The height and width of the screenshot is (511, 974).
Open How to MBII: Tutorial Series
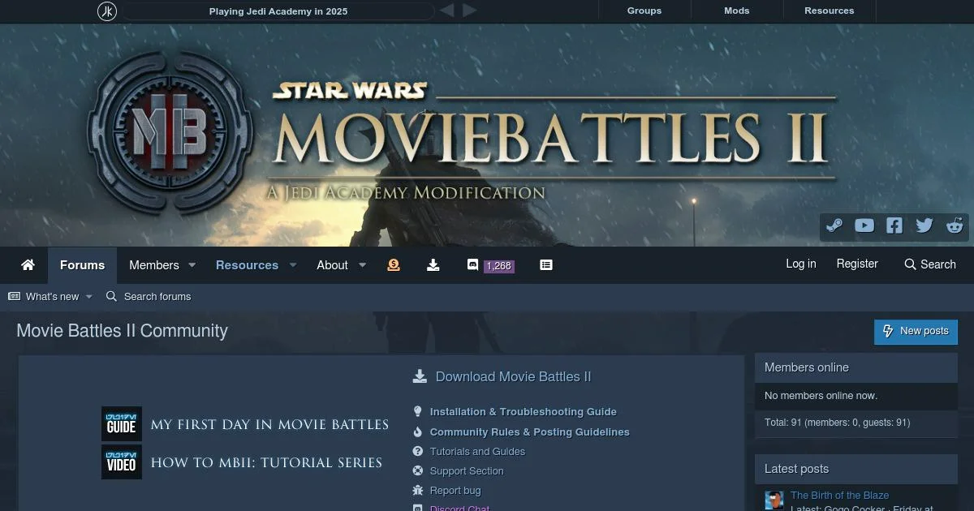pos(266,462)
